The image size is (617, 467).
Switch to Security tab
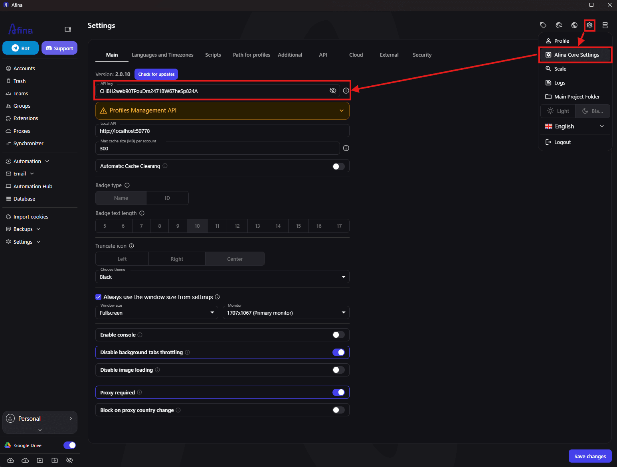click(422, 55)
